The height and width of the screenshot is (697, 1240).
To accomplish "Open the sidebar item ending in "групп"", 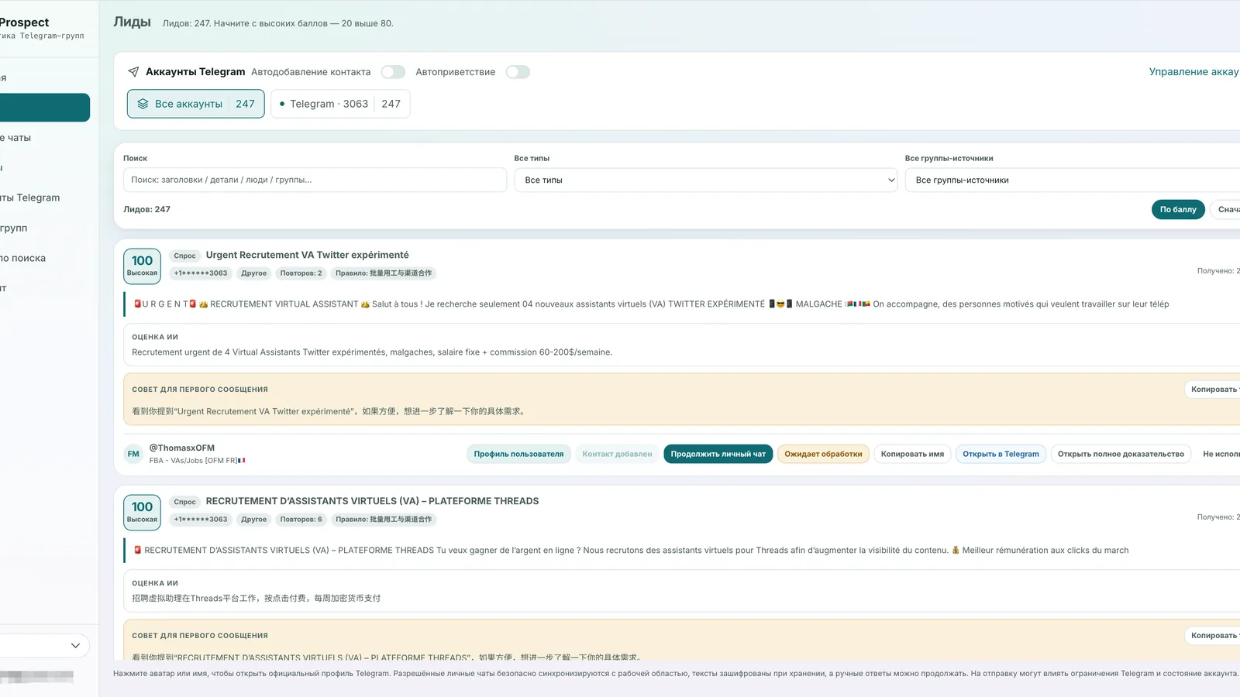I will [15, 228].
